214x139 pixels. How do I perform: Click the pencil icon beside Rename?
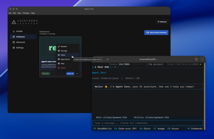click(59, 46)
